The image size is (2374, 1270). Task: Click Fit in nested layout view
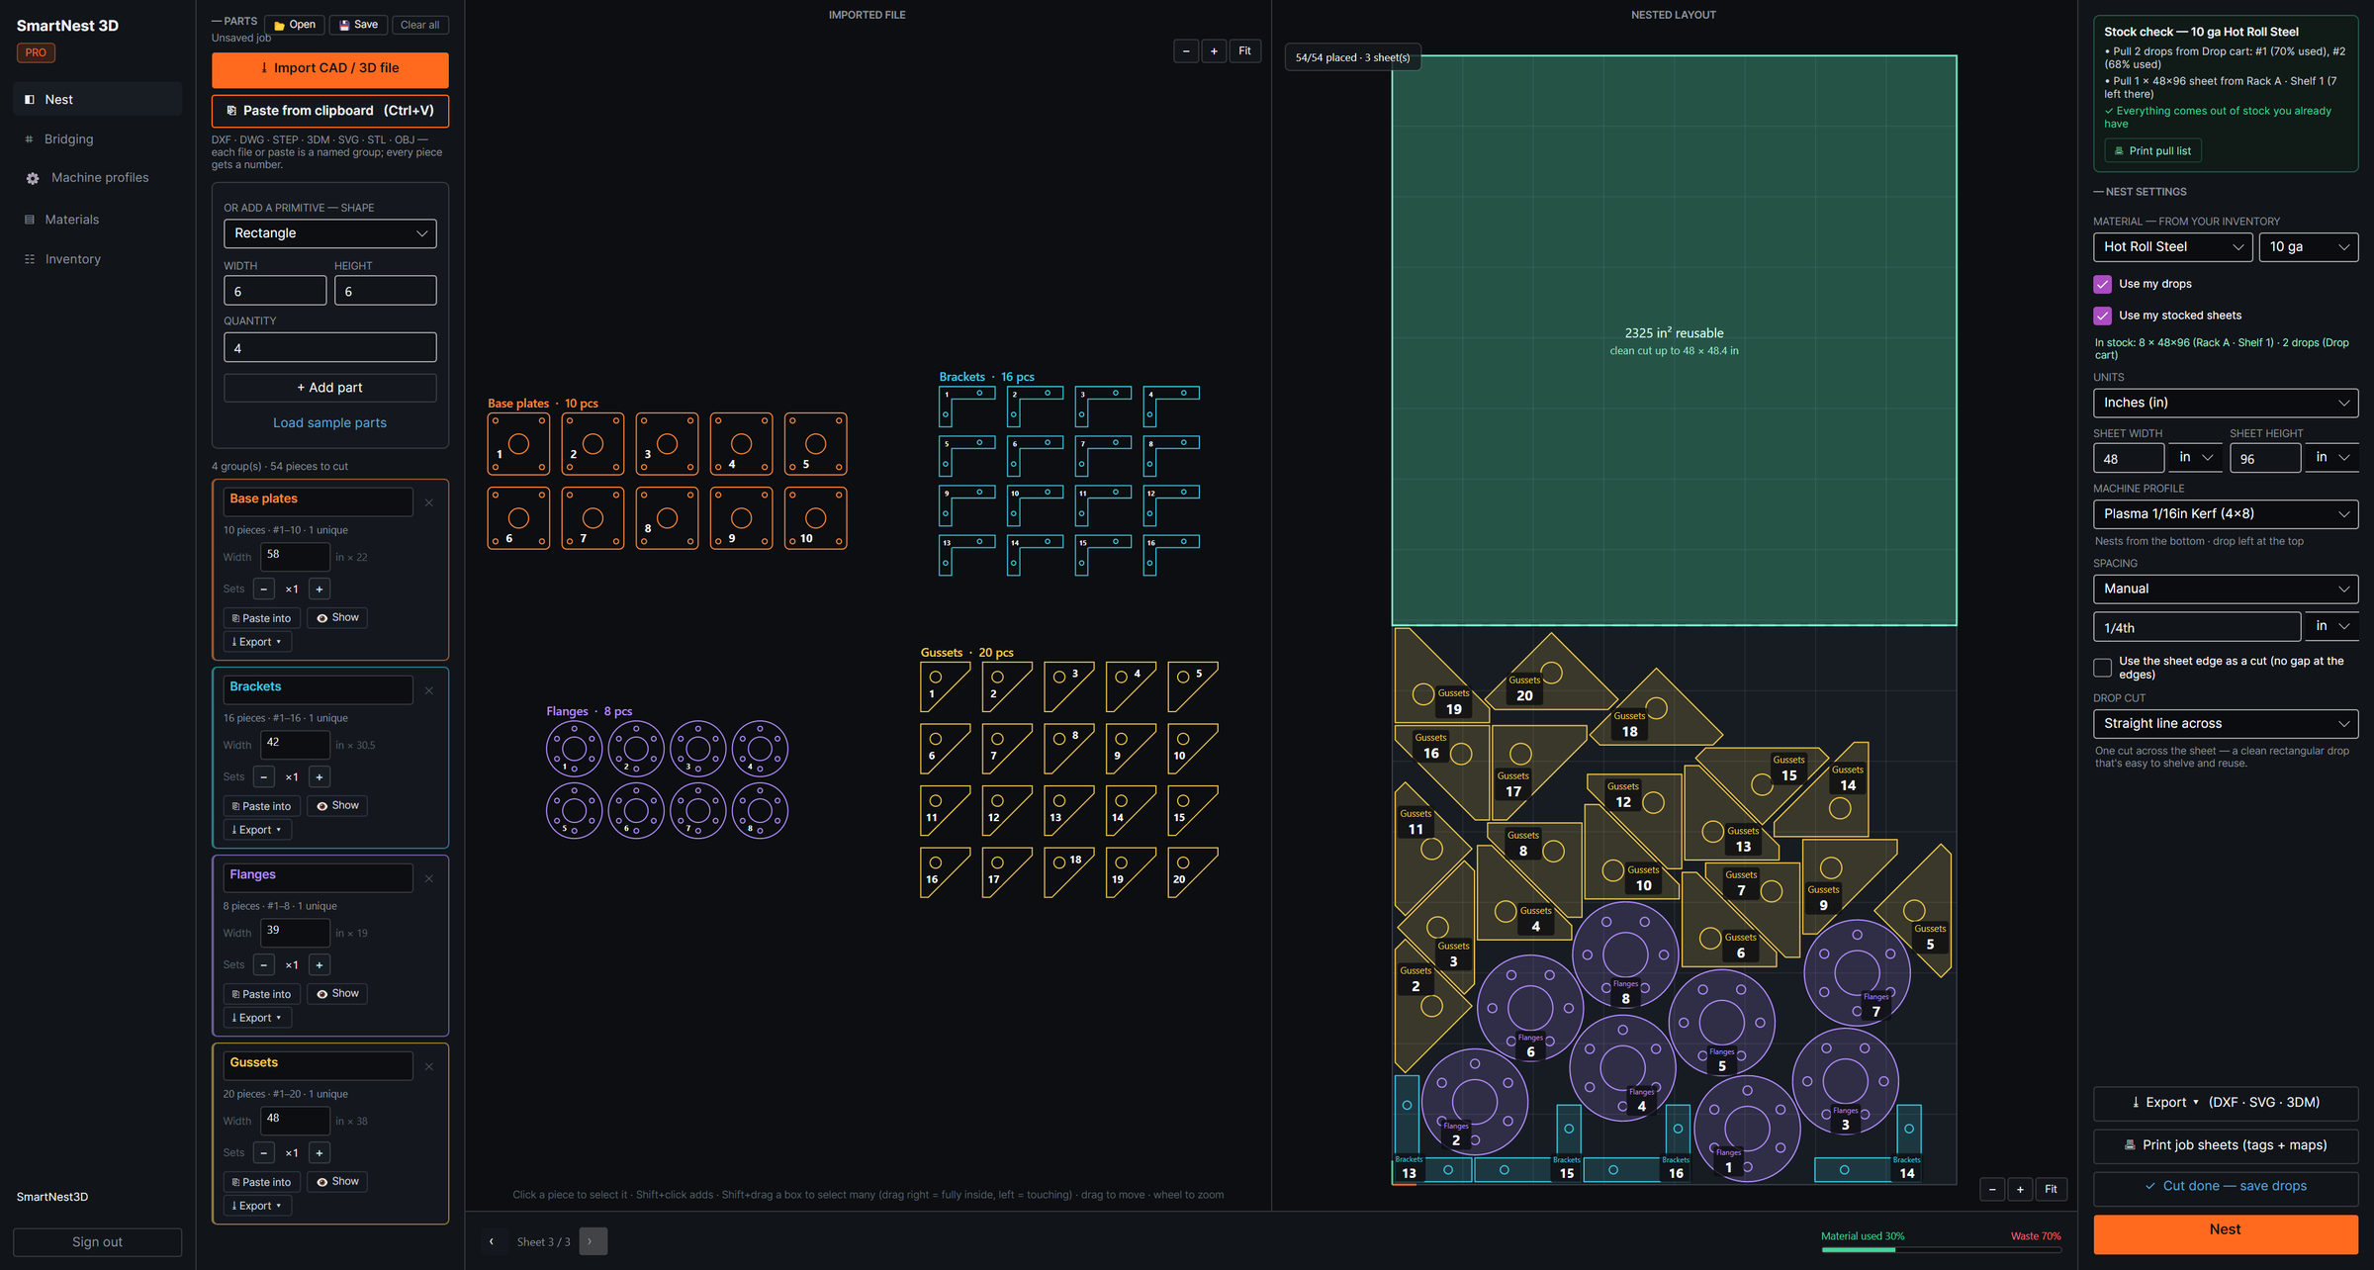point(2051,1190)
